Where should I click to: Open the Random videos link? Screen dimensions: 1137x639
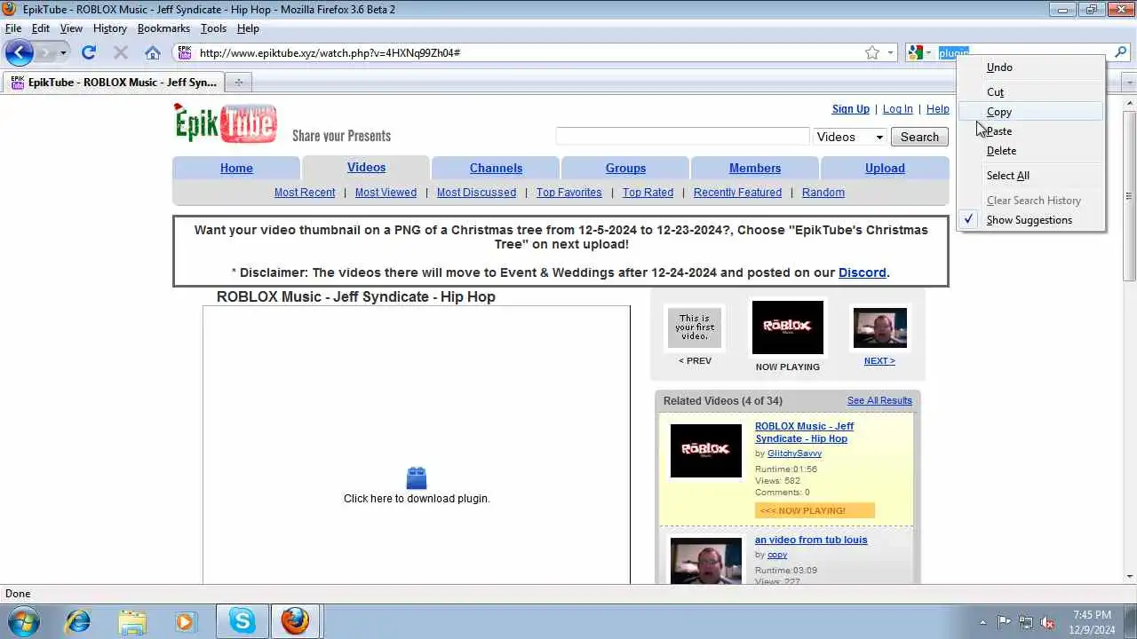coord(823,193)
